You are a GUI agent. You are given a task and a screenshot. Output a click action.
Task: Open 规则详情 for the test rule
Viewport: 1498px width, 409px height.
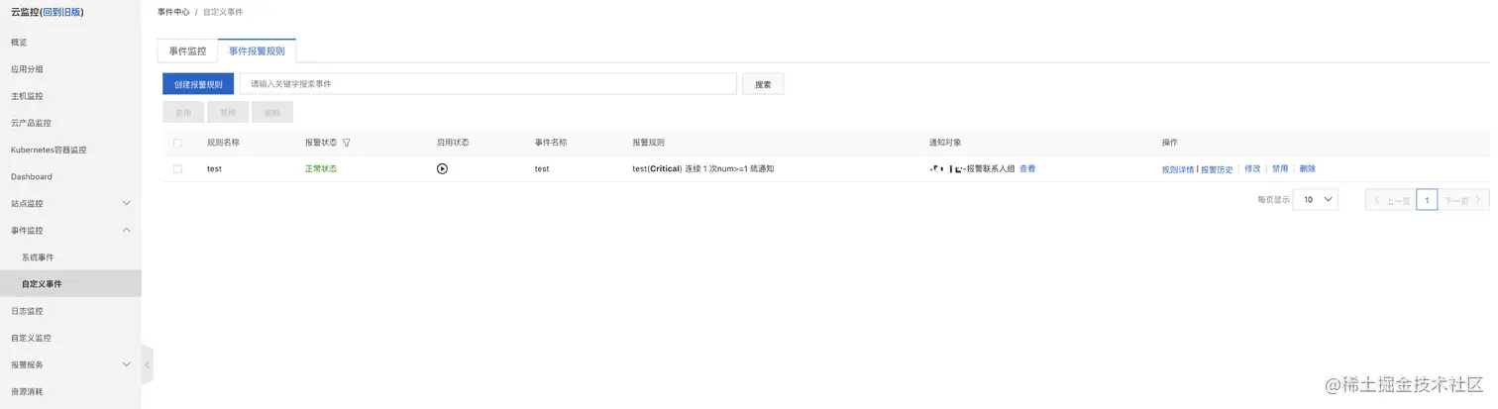(x=1178, y=169)
